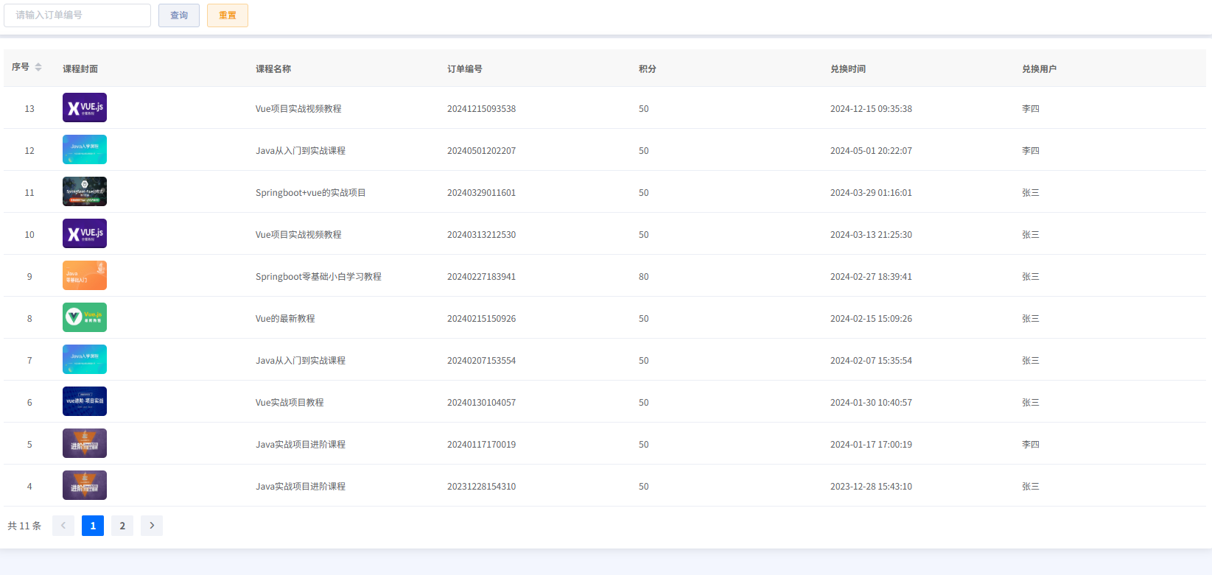The width and height of the screenshot is (1212, 575).
Task: Sort table by the 序号 column arrows
Action: click(x=38, y=68)
